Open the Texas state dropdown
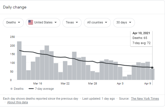Viewport: 165px width, 107px height. (x=72, y=23)
